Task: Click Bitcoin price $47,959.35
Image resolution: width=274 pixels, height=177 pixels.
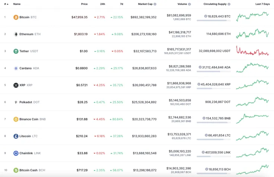Action: coord(80,17)
